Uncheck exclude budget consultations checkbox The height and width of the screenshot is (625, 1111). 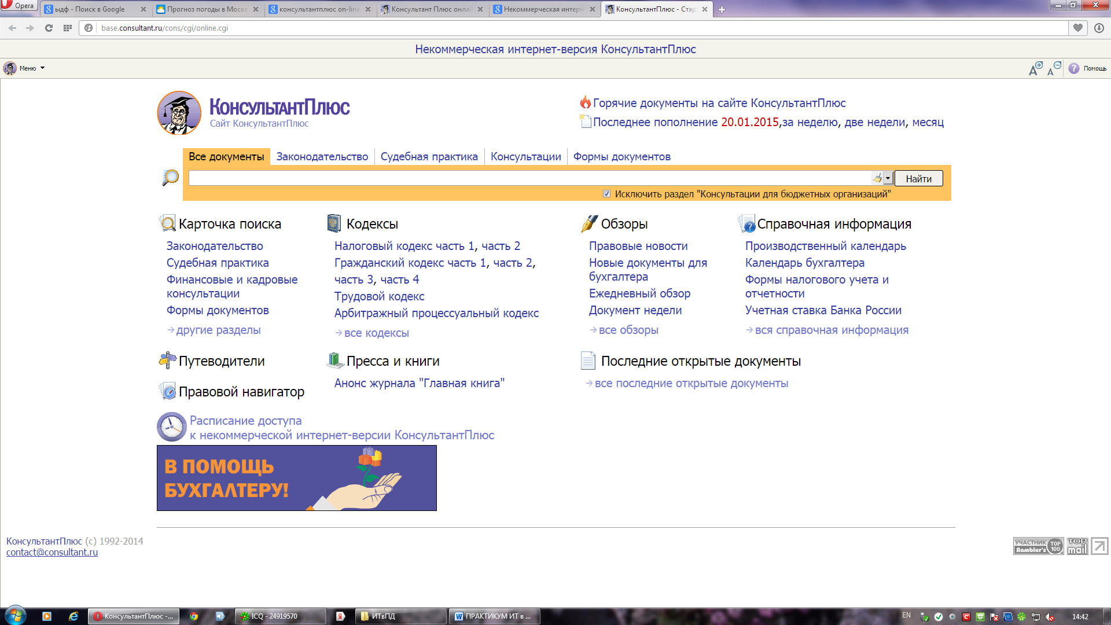coord(606,194)
